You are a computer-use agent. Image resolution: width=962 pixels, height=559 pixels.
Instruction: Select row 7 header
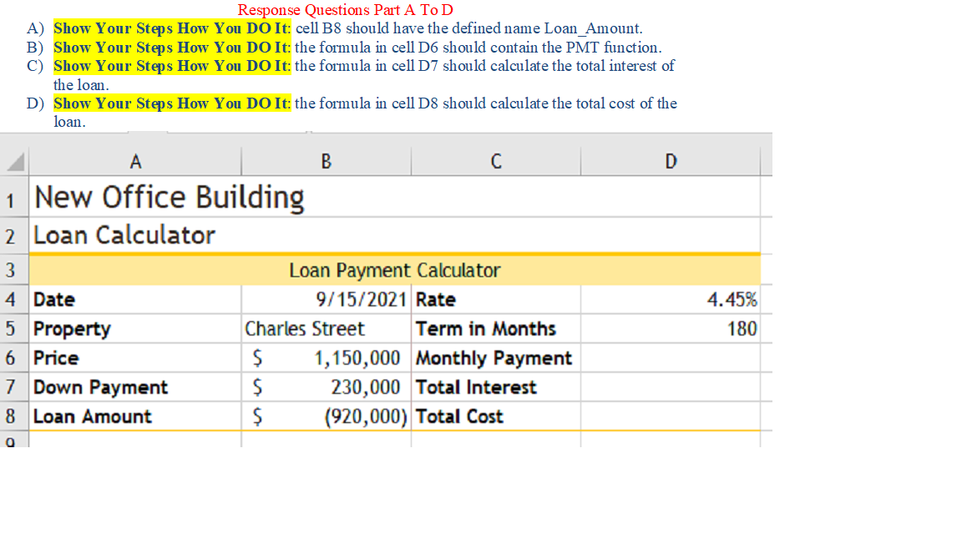click(x=14, y=387)
